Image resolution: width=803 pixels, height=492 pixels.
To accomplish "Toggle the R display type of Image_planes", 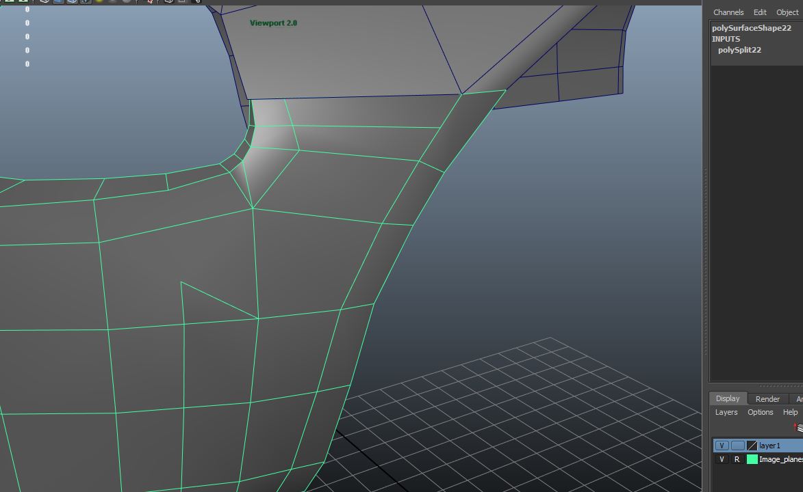I will pyautogui.click(x=737, y=459).
